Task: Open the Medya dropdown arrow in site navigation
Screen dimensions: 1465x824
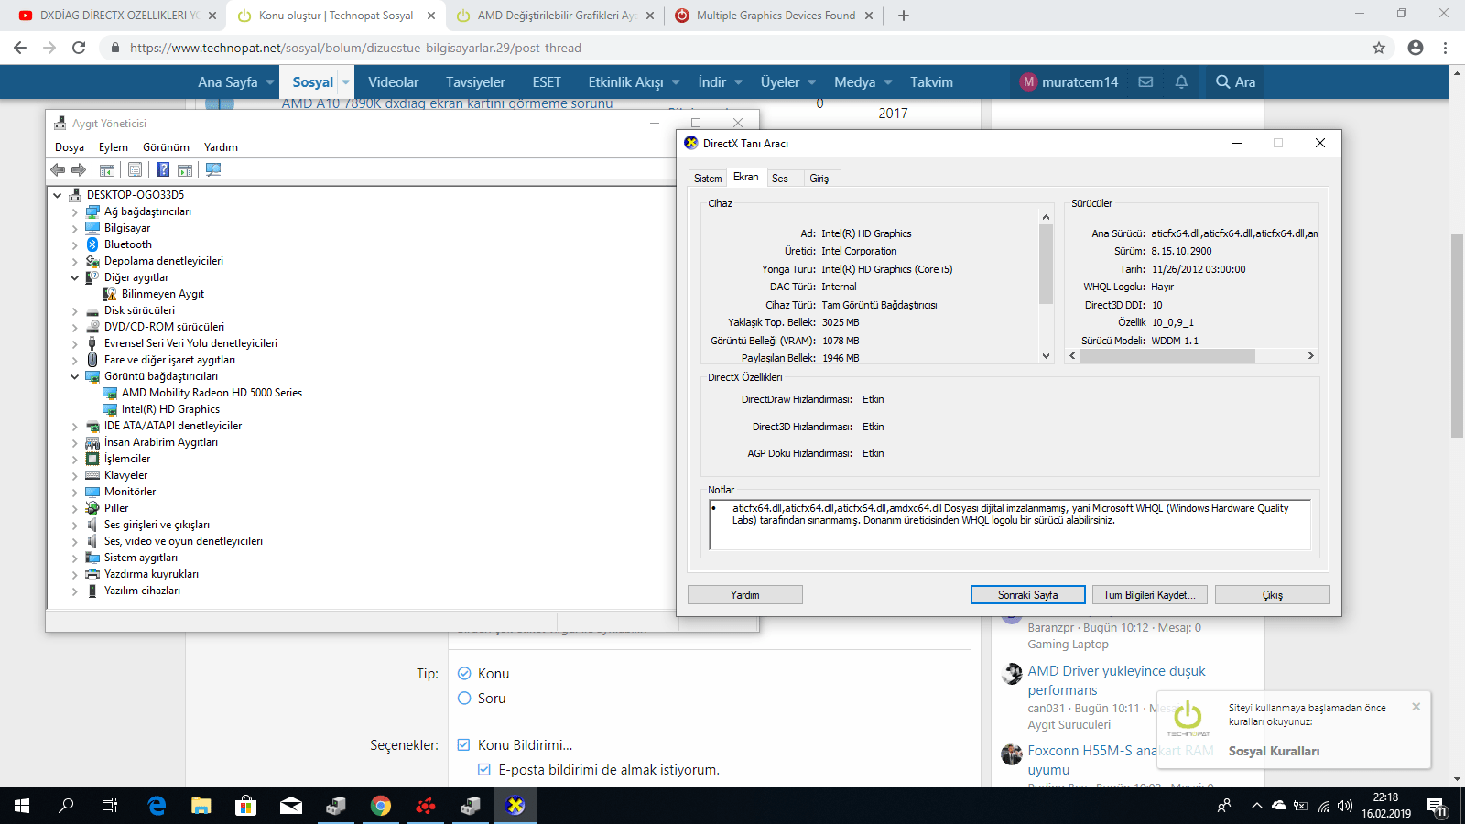Action: 887,82
